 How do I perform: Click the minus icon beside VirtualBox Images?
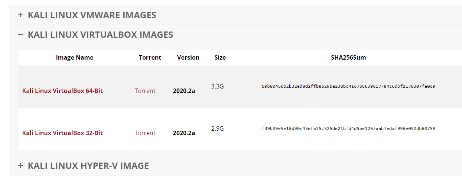[x=20, y=35]
